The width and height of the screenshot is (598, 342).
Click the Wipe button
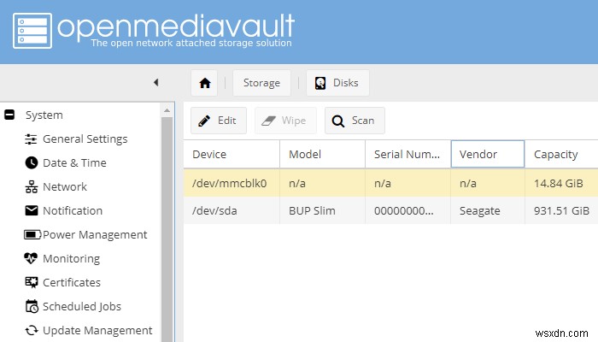(x=285, y=121)
